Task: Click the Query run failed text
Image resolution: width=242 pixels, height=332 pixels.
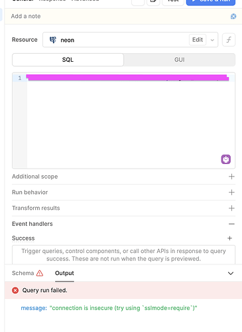Action: tap(44, 290)
